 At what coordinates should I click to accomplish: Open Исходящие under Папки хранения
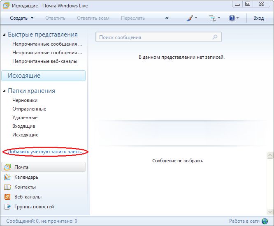(26, 135)
